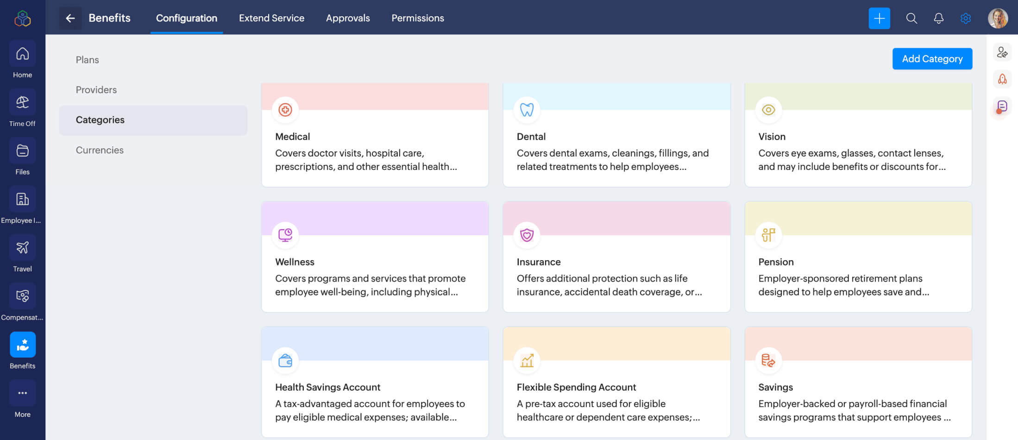The width and height of the screenshot is (1018, 440).
Task: Open the Insurance category title
Action: pos(539,262)
